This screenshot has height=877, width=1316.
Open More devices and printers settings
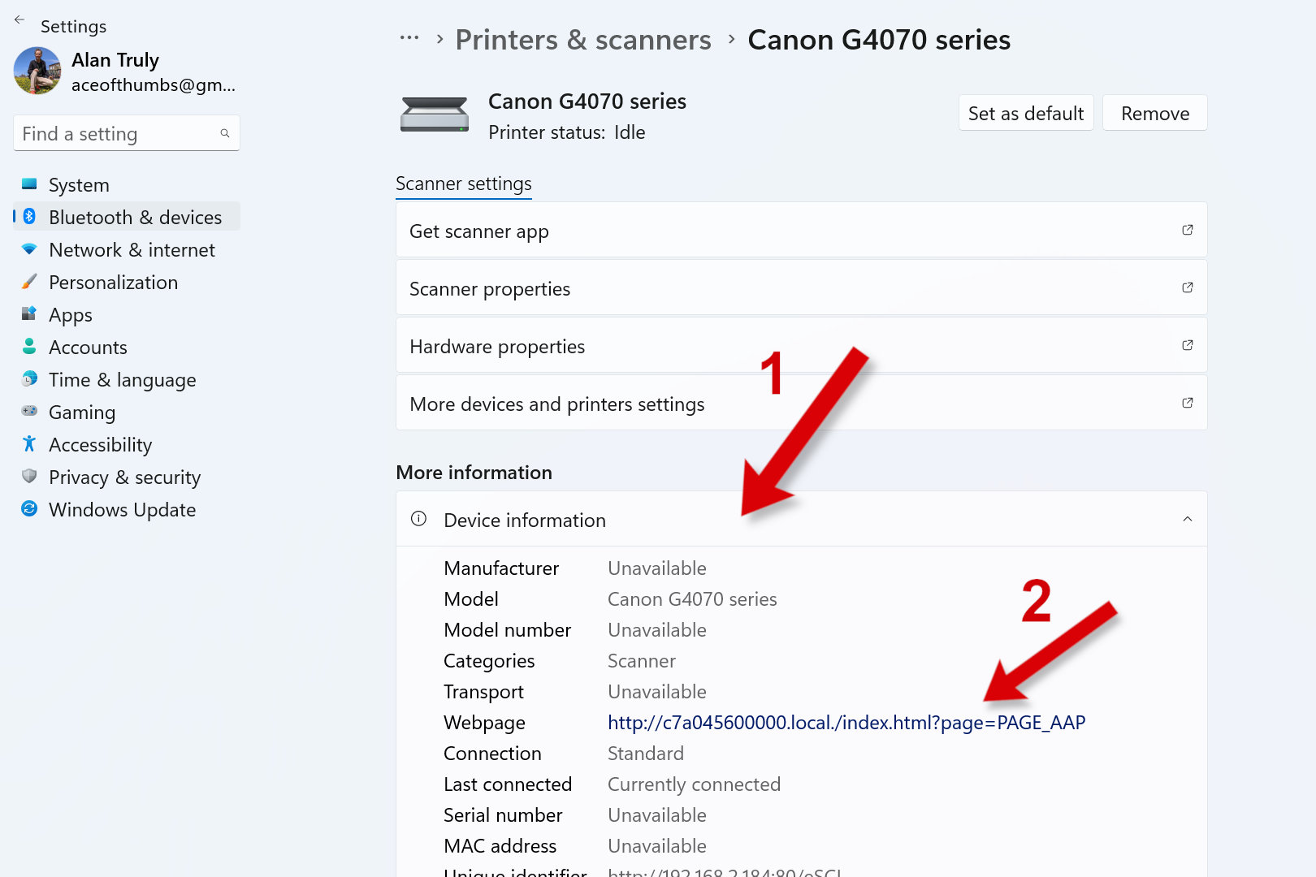tap(801, 404)
